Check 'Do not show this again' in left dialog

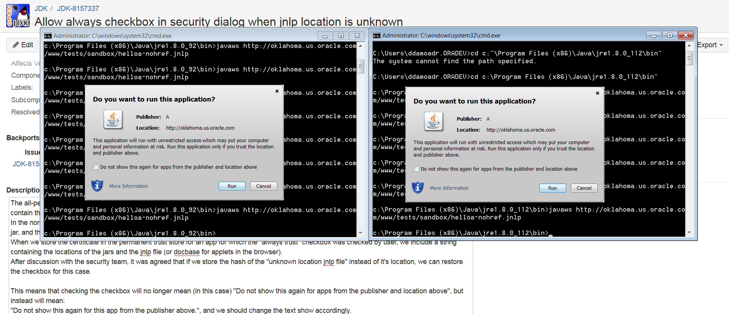[x=96, y=167]
